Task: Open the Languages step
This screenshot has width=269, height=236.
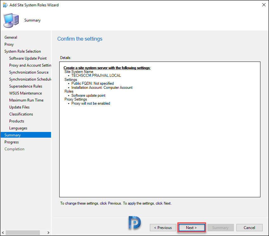Action: pos(18,128)
